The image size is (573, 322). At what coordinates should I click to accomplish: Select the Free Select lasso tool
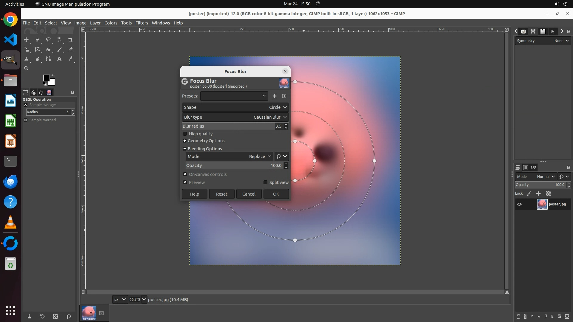[48, 40]
